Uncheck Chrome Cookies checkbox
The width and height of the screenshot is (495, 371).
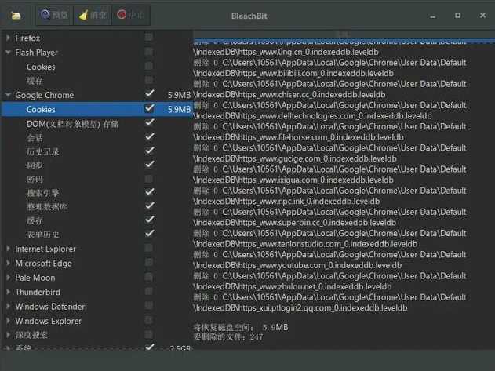[x=149, y=108]
